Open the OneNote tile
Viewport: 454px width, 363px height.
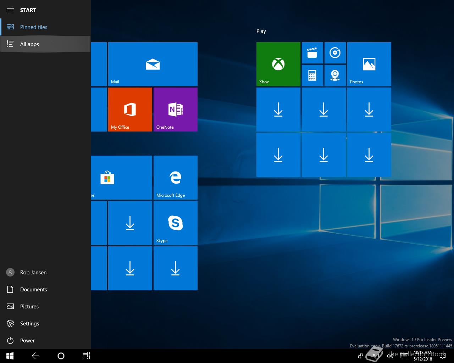[x=176, y=110]
